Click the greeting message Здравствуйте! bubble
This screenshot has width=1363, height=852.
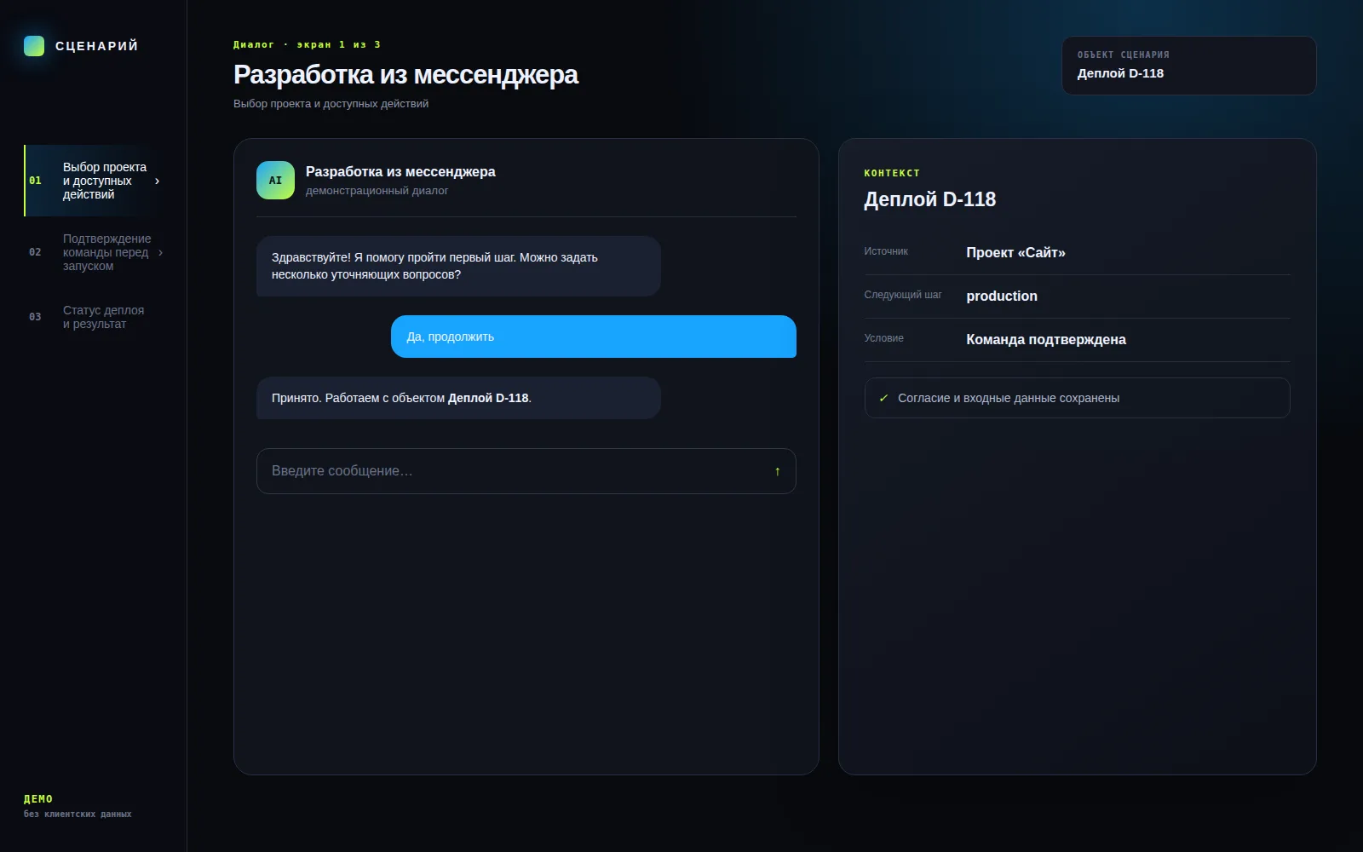tap(458, 266)
